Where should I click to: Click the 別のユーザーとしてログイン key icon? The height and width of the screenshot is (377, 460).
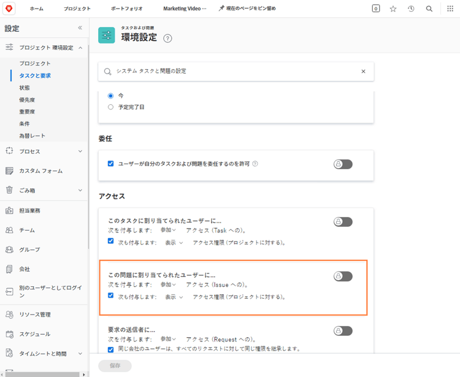[x=9, y=291]
